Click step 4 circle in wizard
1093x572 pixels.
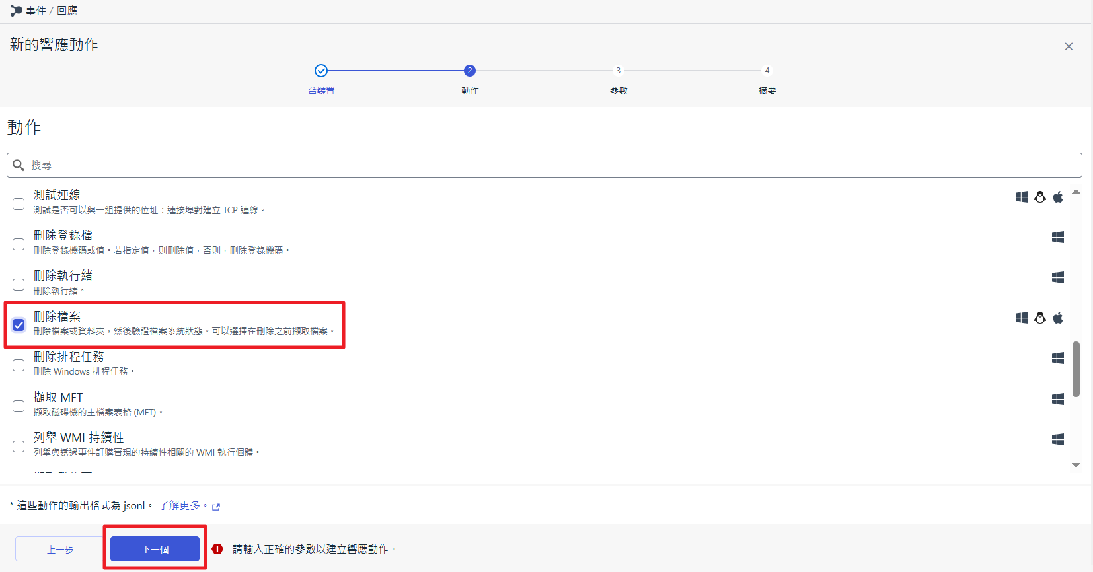point(767,71)
